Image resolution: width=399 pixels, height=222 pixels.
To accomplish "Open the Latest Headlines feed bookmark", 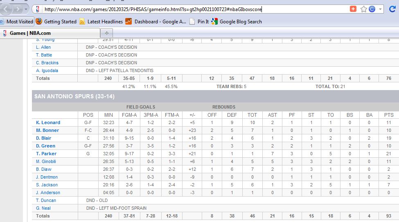I will (x=101, y=22).
